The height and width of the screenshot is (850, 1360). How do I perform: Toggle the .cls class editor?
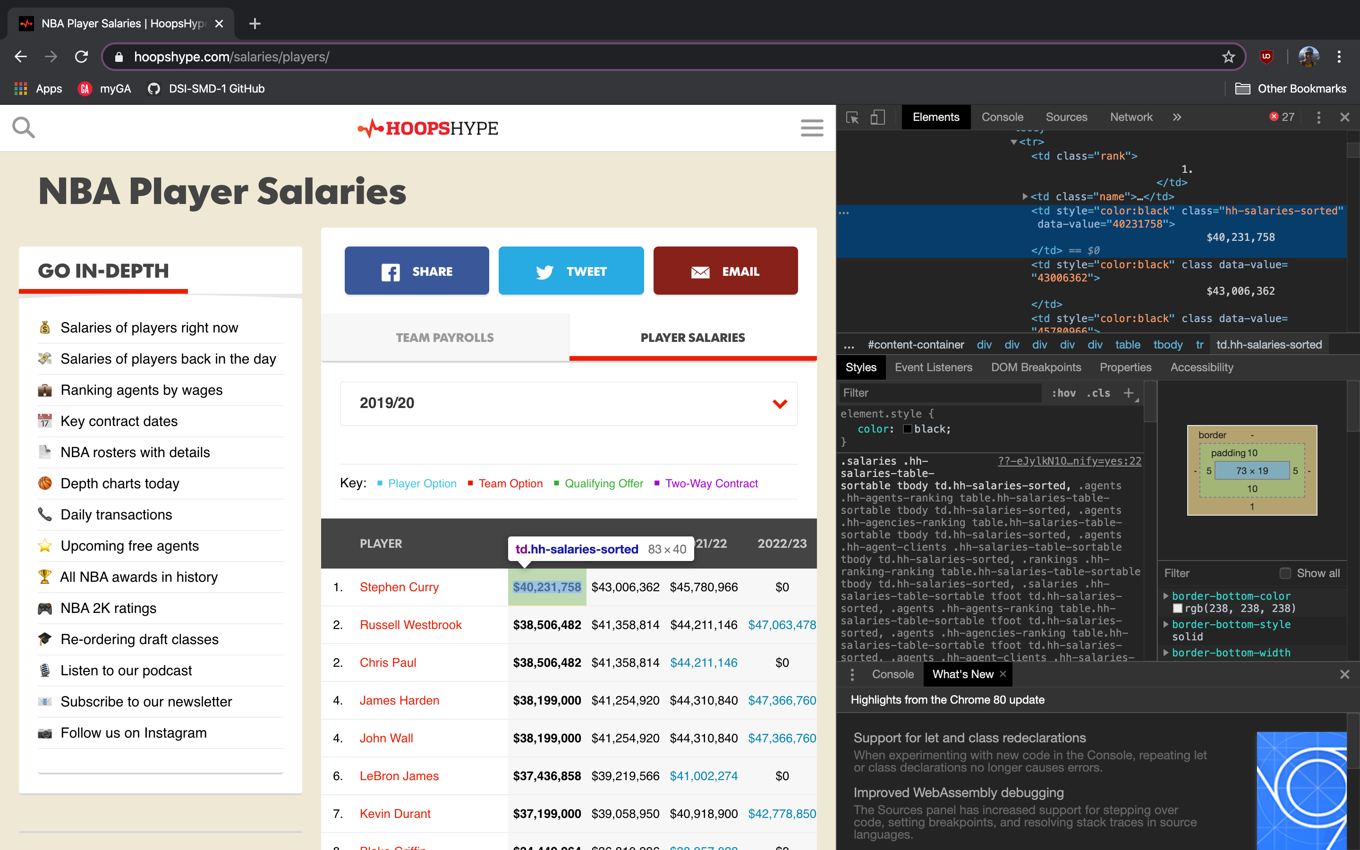coord(1097,393)
